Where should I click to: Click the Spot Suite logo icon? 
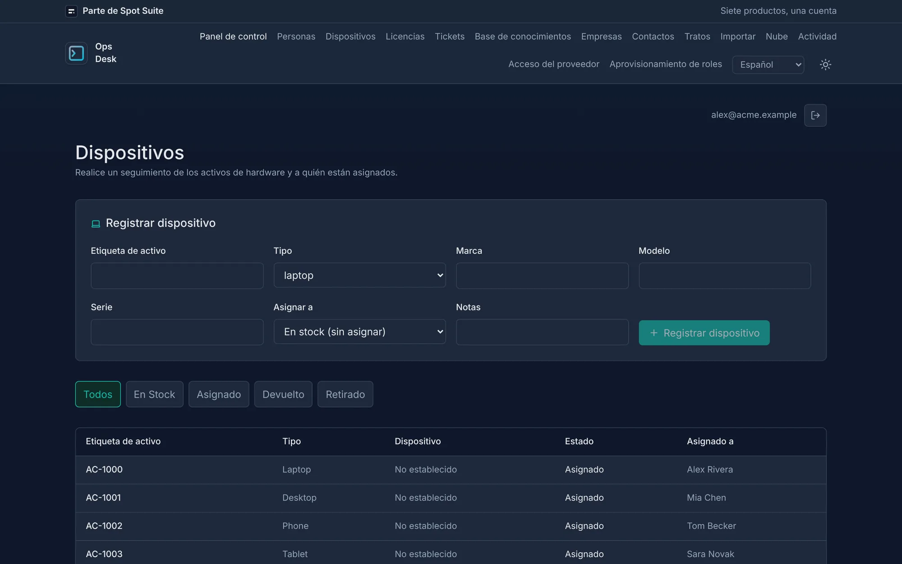tap(71, 11)
